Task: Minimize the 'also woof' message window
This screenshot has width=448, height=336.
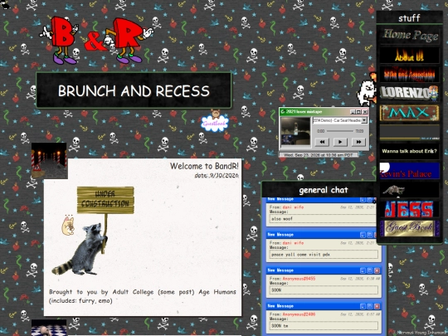Action: [363, 199]
